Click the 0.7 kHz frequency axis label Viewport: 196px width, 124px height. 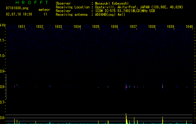tap(2, 102)
